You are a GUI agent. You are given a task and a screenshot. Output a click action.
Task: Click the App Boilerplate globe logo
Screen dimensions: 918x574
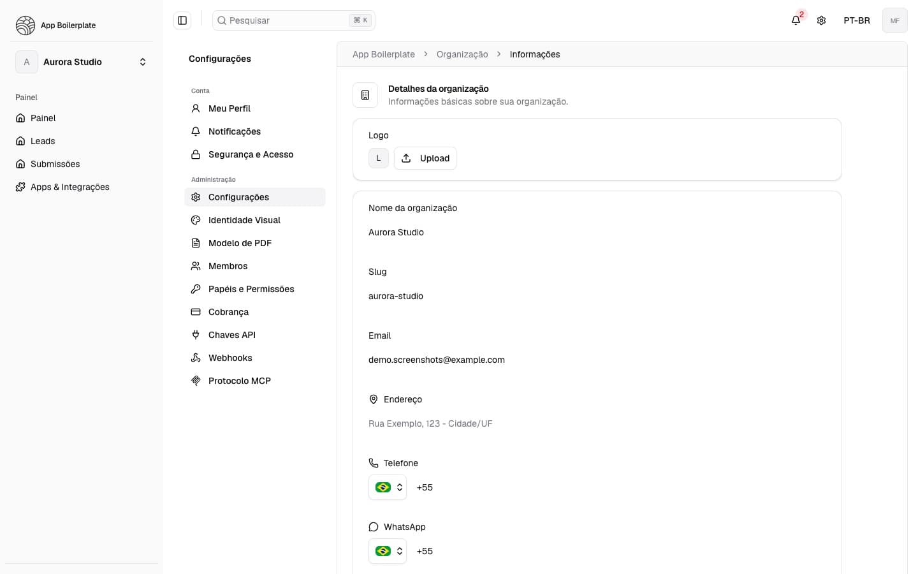[25, 26]
